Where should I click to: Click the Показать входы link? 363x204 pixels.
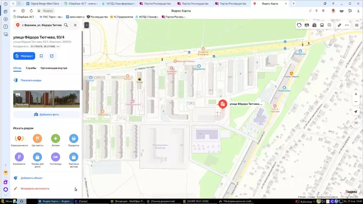31,80
